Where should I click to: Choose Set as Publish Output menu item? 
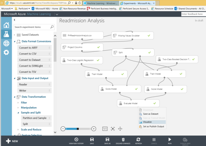point(152,126)
